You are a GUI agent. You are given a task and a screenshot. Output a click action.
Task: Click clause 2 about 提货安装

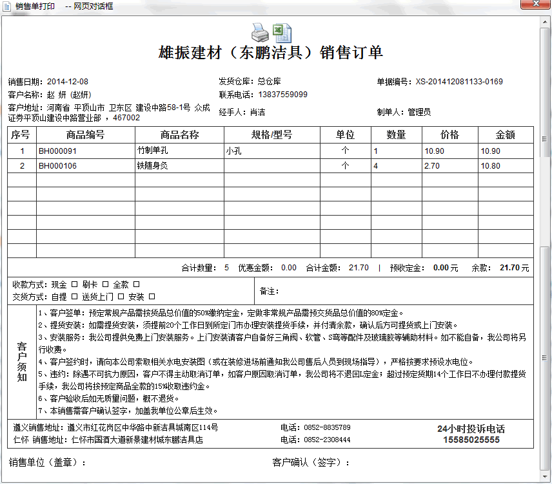(x=248, y=325)
